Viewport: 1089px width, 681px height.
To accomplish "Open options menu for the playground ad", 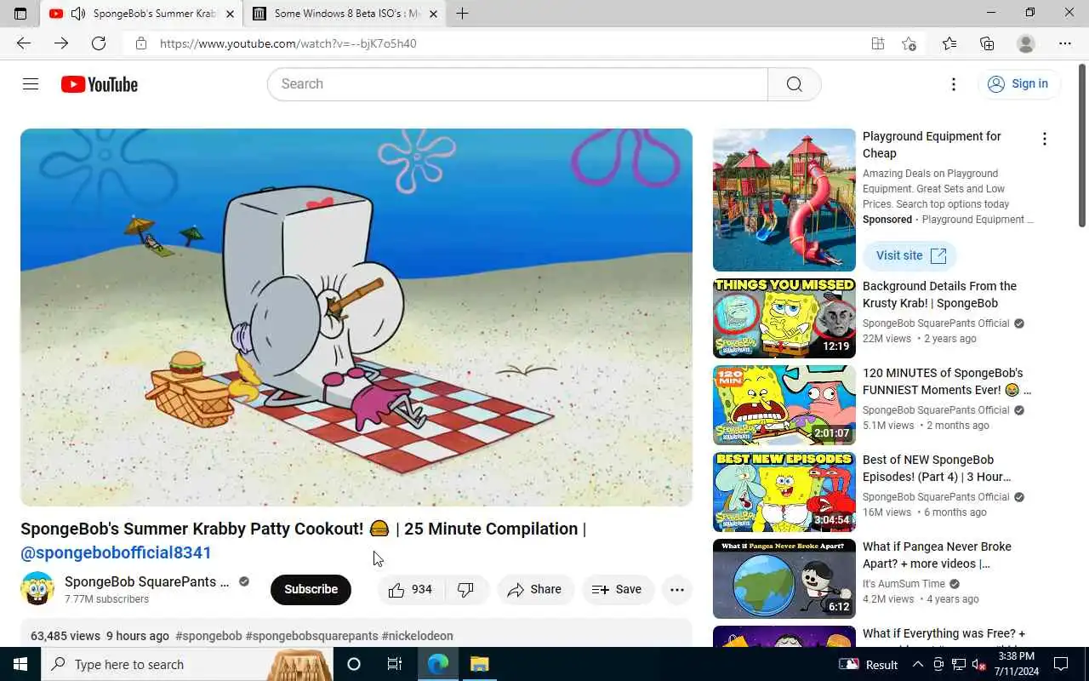I will click(1044, 139).
